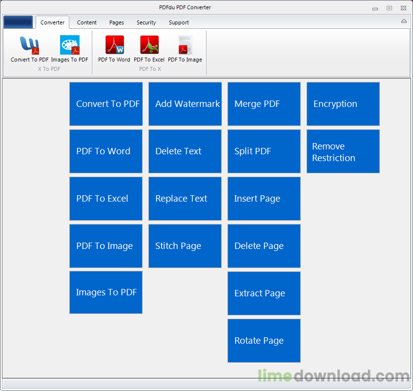Screen dimensions: 413x391
Task: Open the Delete Text tool
Action: 185,151
